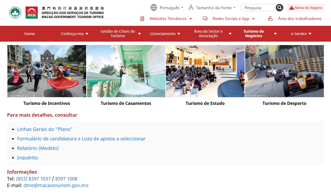Click the font size 'A' icon
This screenshot has height=196, width=331.
click(x=191, y=8)
